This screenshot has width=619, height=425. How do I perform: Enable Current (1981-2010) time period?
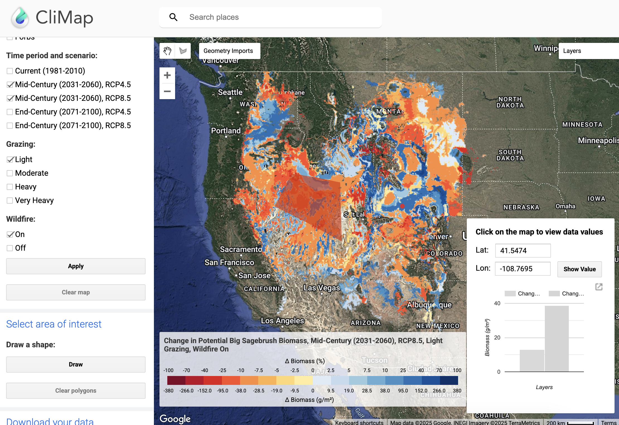(10, 71)
